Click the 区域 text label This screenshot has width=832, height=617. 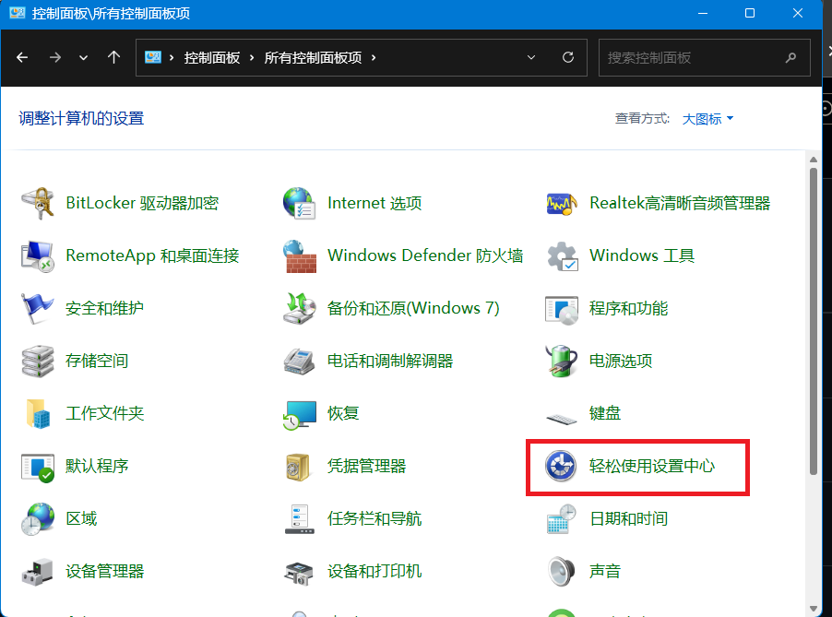81,518
